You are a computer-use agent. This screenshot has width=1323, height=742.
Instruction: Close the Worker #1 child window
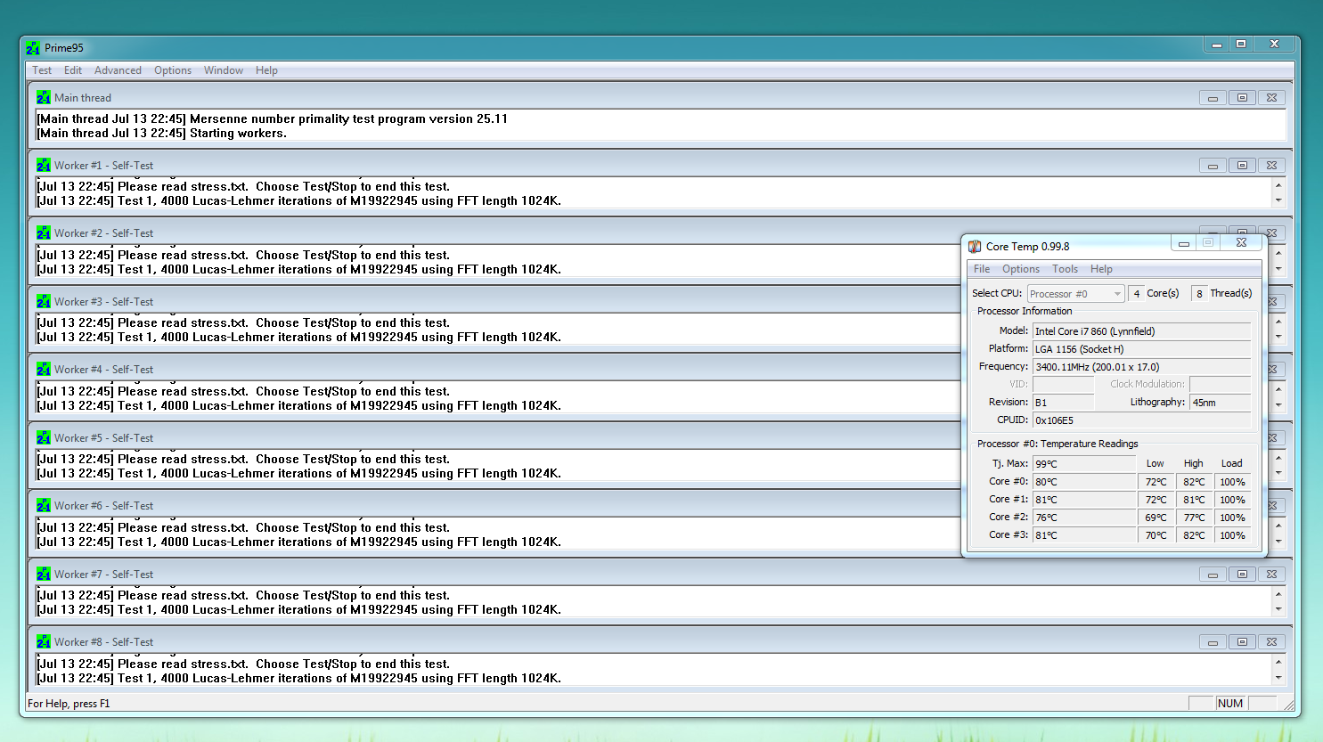pos(1271,166)
